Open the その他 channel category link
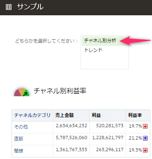Viewport: 152px width, 159px height. pos(21,127)
